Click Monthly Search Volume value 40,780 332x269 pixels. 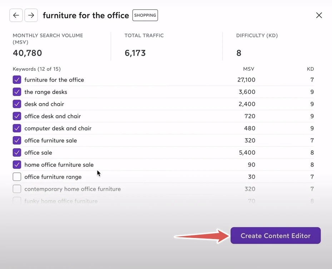(x=27, y=53)
